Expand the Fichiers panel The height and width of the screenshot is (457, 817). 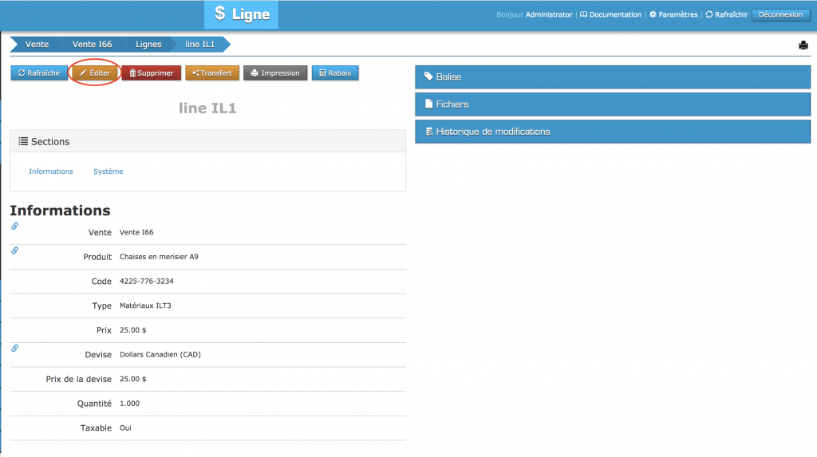point(612,104)
